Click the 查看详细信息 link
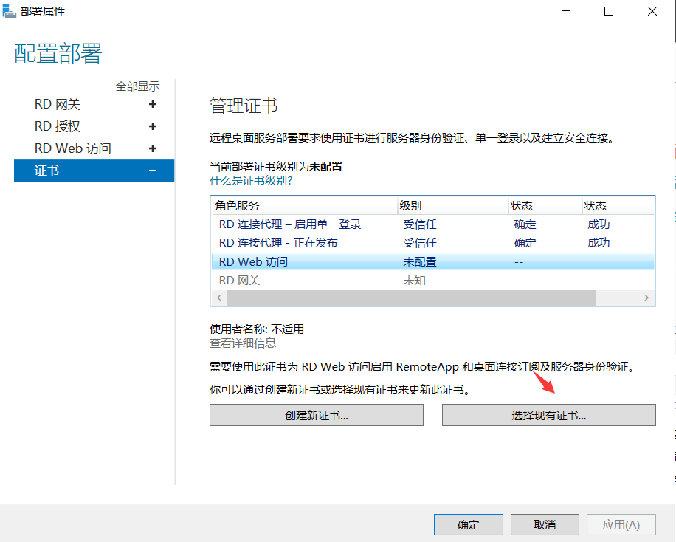 (x=243, y=343)
